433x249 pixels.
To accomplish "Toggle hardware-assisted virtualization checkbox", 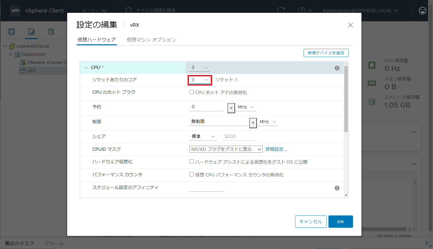I will click(192, 161).
